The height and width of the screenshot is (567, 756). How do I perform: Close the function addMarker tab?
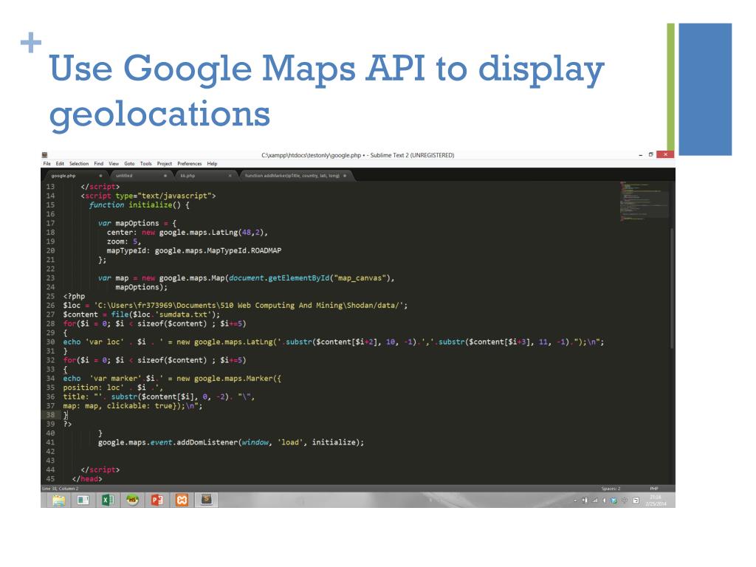345,176
